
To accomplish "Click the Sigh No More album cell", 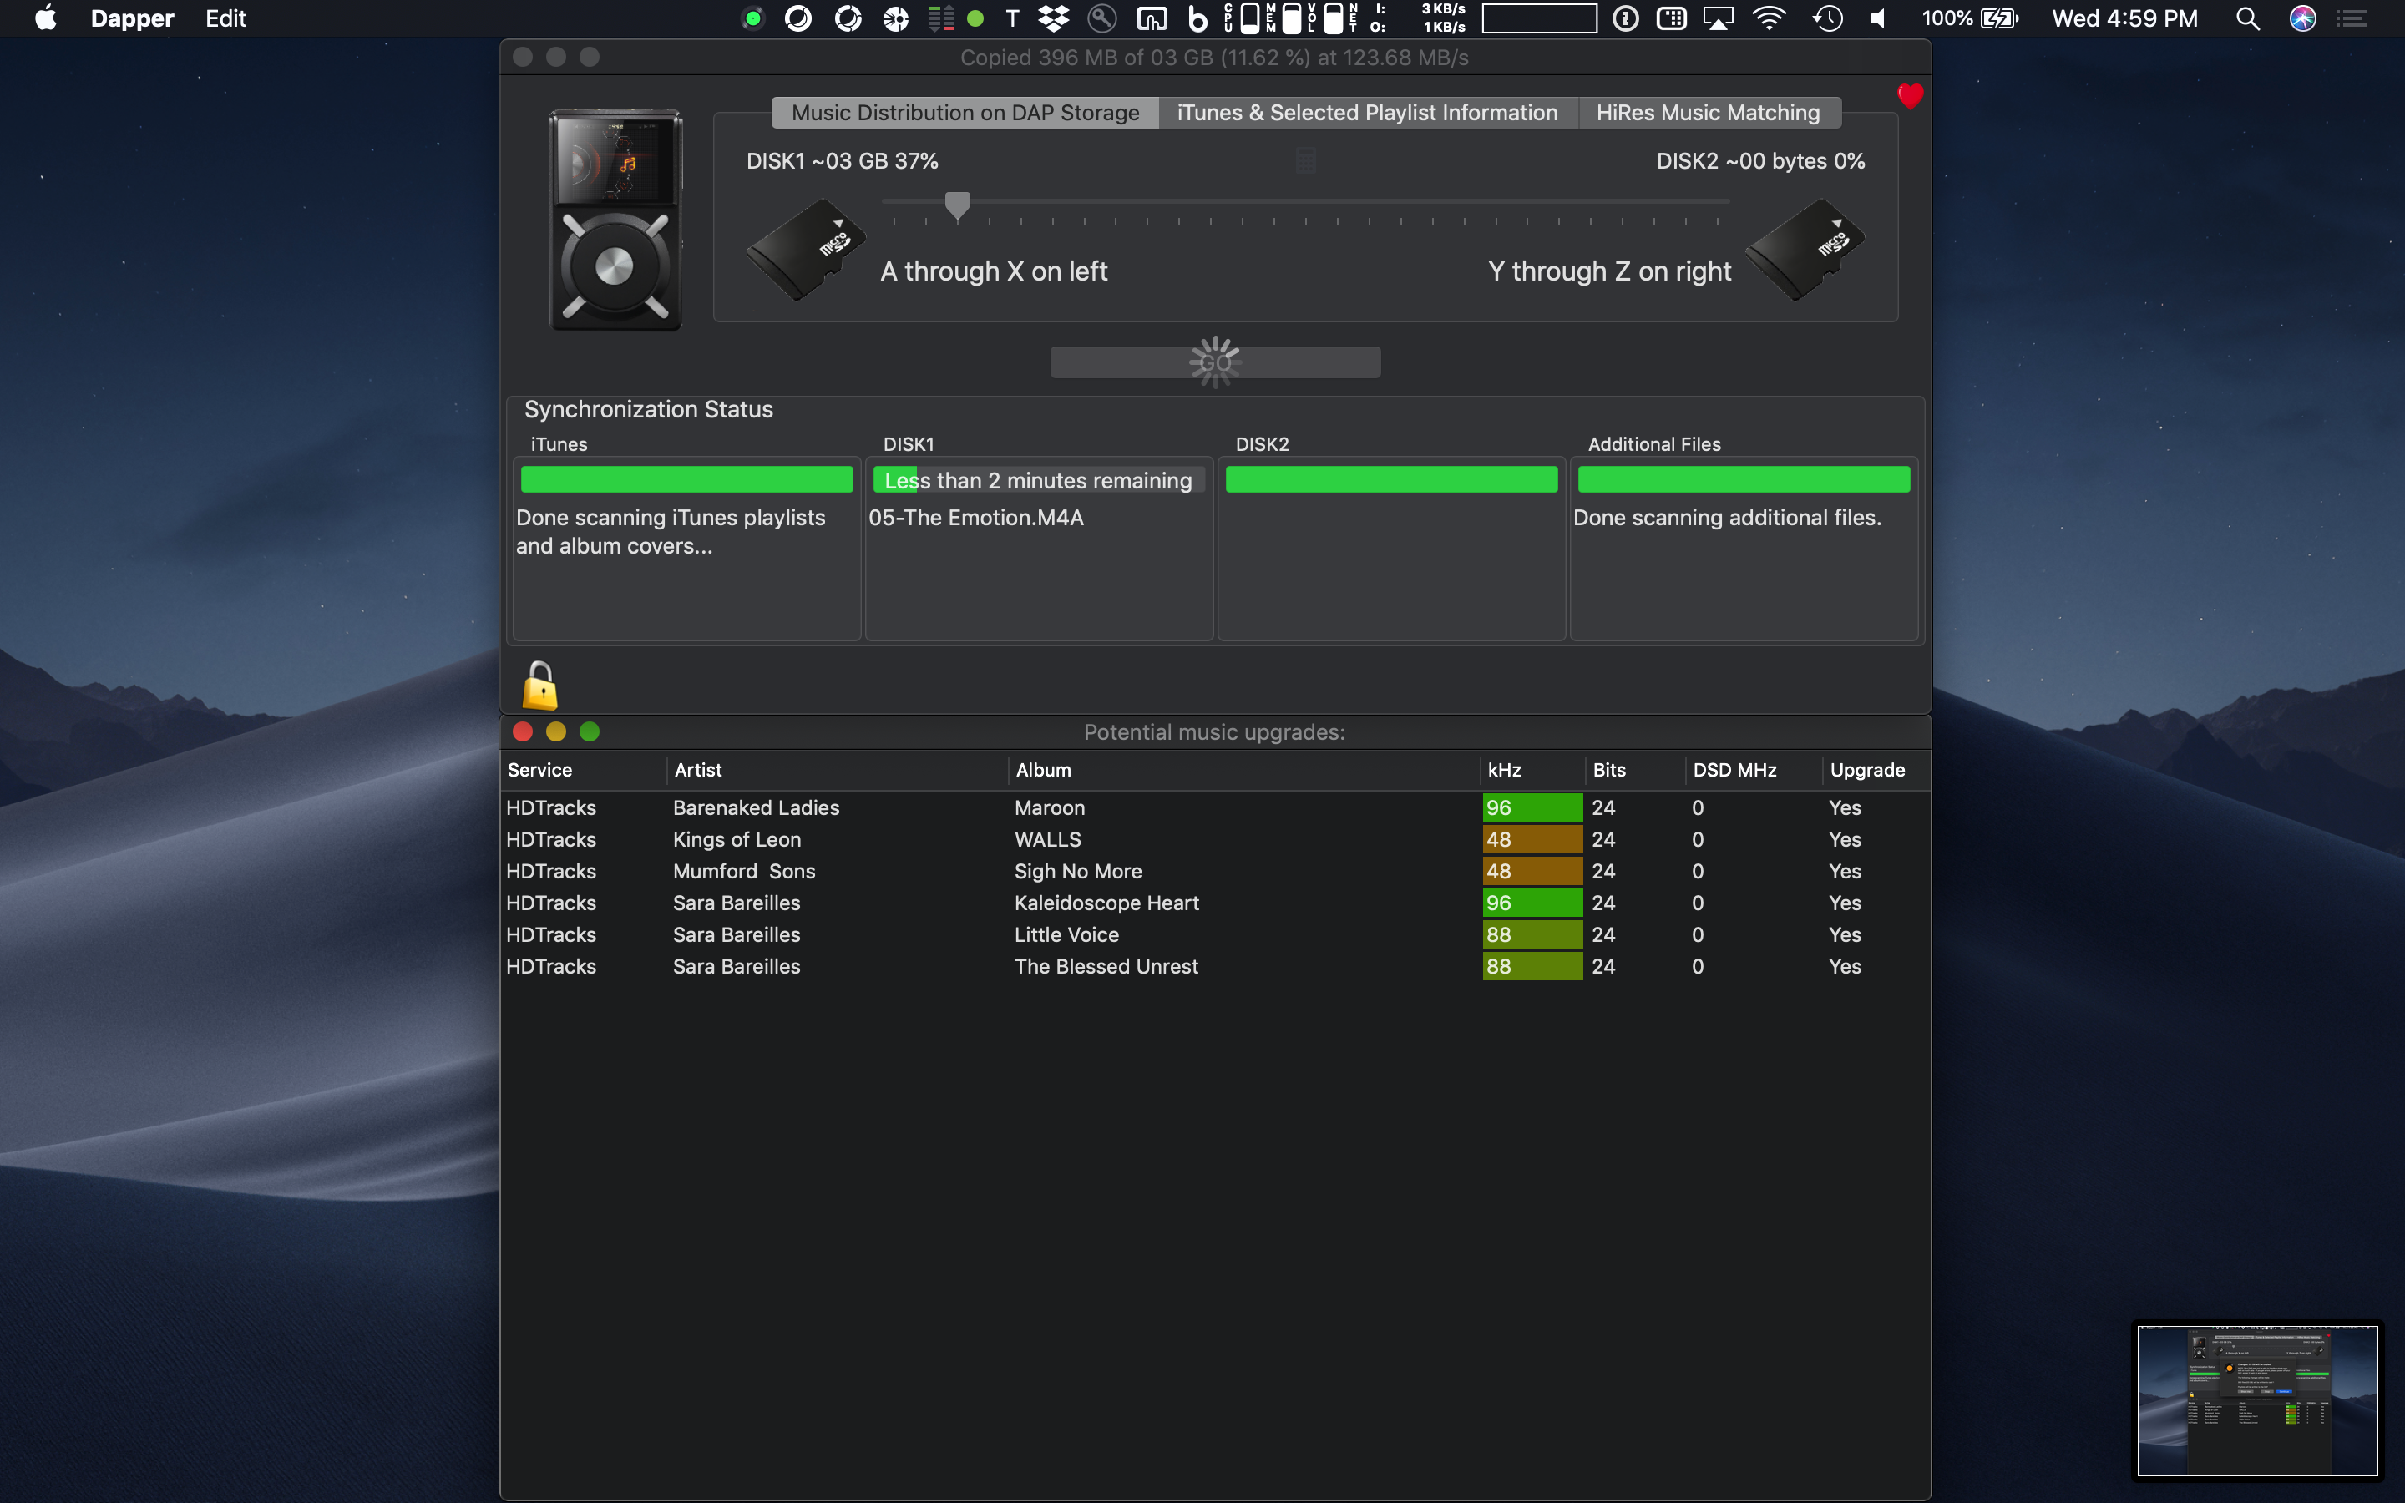I will pos(1077,871).
